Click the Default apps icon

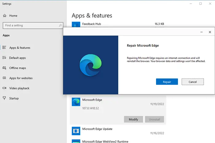[x=4, y=58]
